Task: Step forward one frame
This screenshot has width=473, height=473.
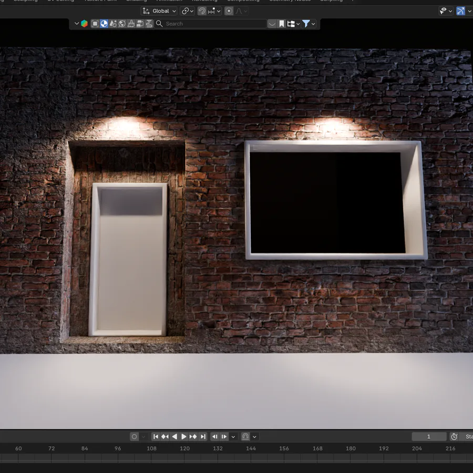Action: point(224,437)
